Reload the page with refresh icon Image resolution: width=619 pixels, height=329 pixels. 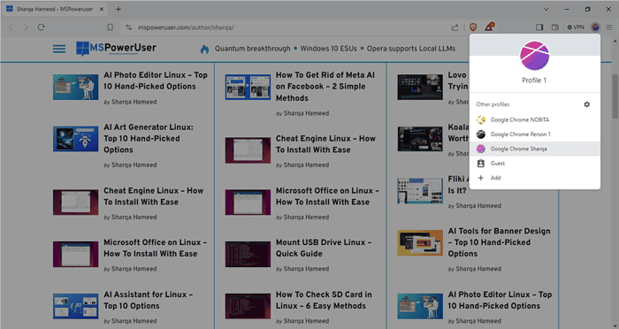click(x=41, y=27)
